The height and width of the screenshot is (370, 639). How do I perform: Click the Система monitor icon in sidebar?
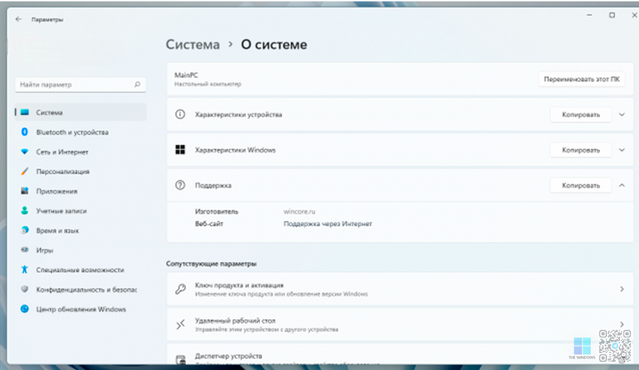(x=25, y=112)
